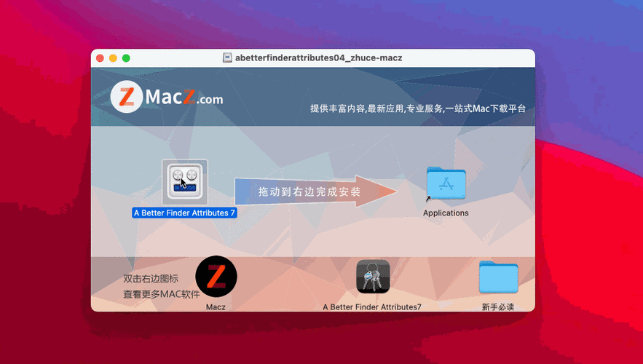Maximize the window with the green button
This screenshot has height=364, width=643.
tap(126, 58)
